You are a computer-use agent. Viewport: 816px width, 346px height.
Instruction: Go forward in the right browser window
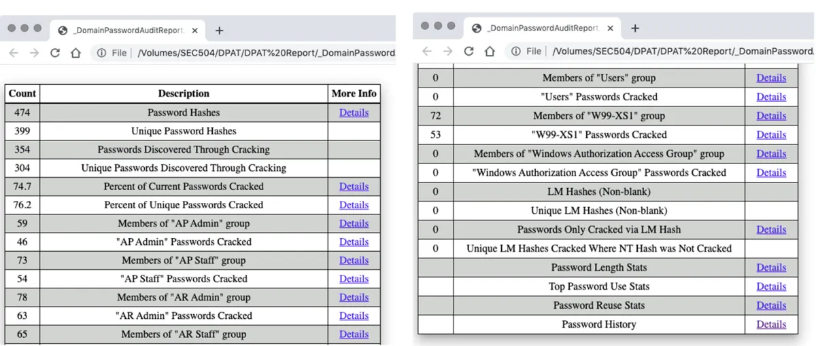447,51
